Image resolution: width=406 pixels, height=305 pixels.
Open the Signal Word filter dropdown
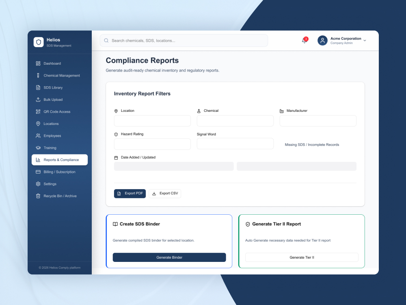pos(235,144)
